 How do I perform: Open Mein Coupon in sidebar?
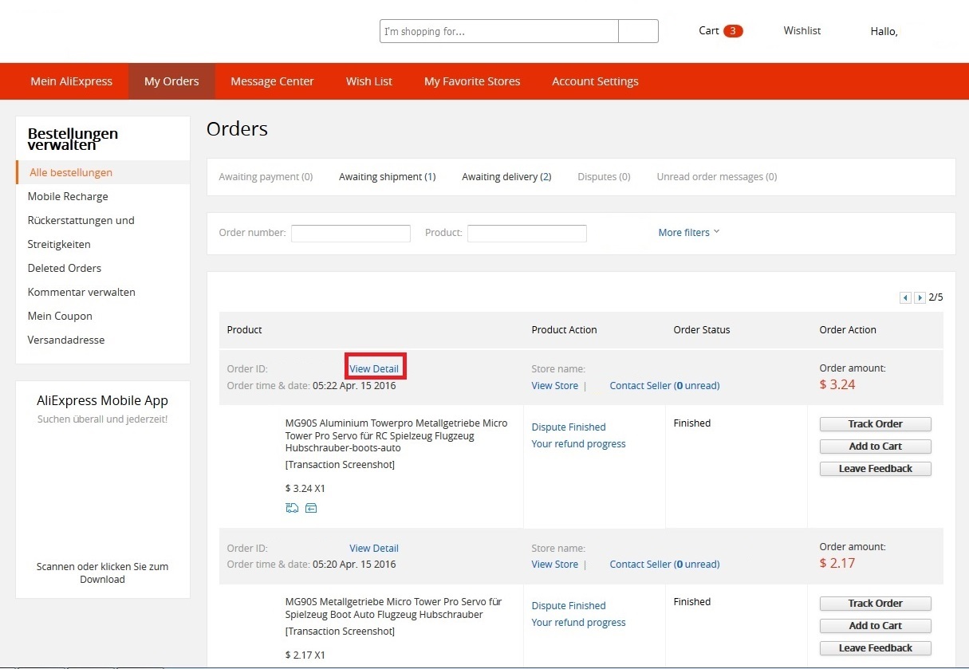pos(60,316)
